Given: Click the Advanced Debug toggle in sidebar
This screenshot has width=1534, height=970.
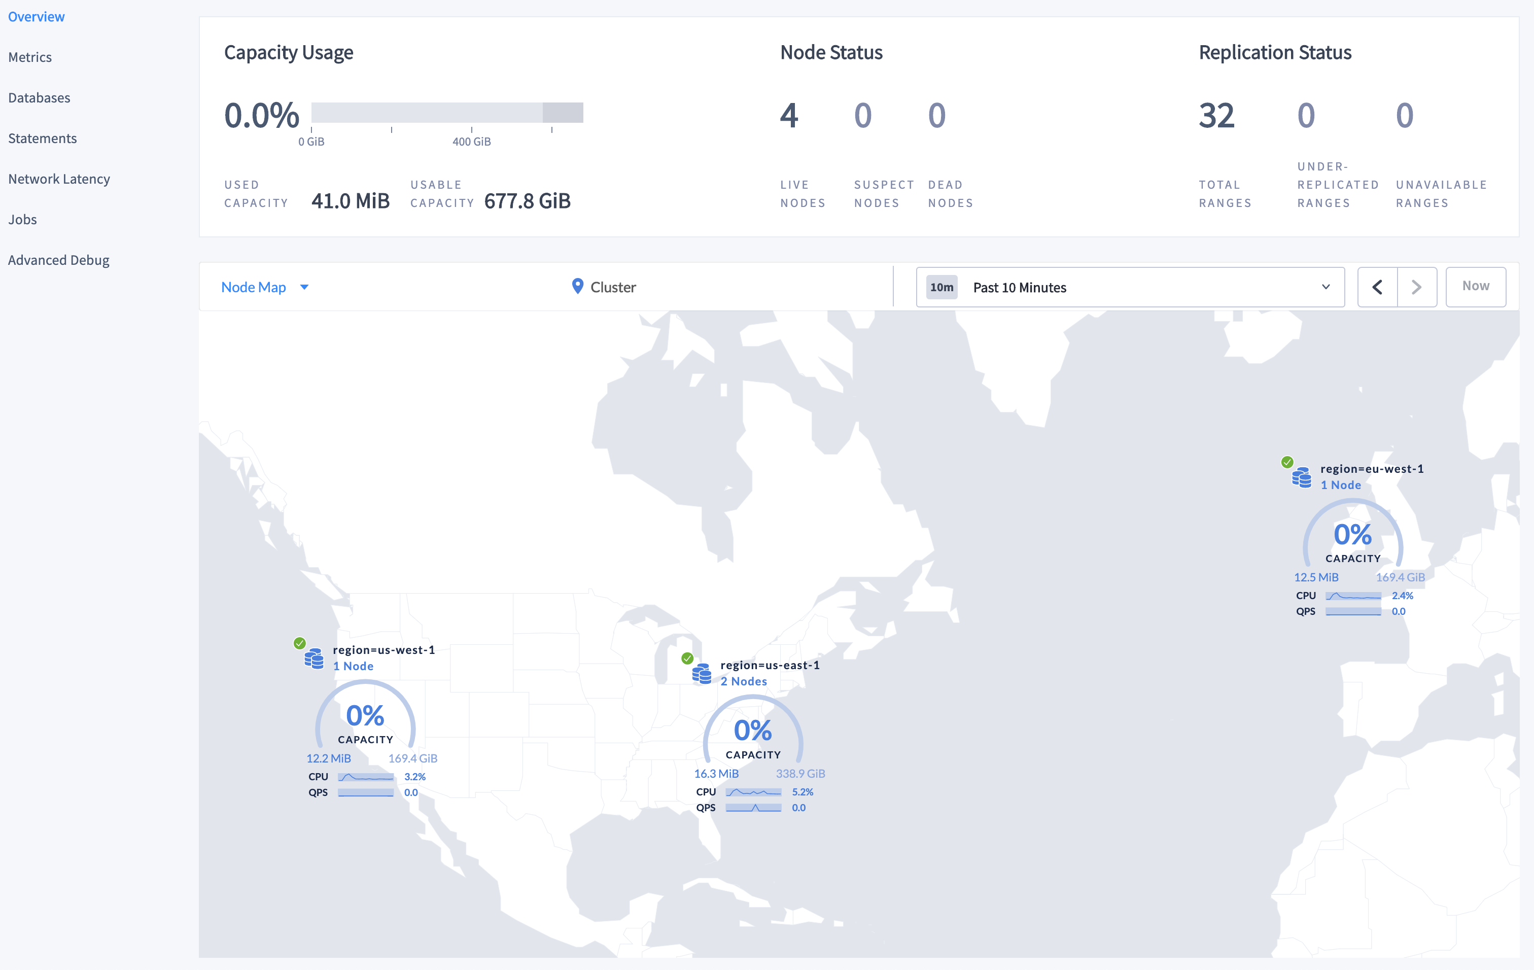Looking at the screenshot, I should point(59,259).
